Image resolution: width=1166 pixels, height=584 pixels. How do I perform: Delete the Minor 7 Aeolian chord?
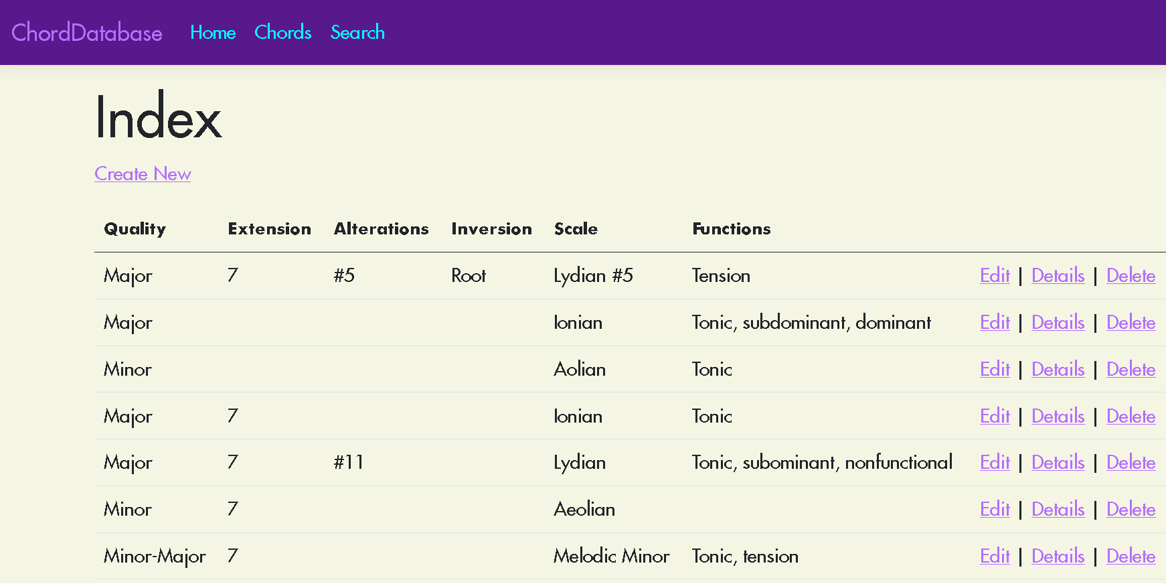[x=1131, y=509]
